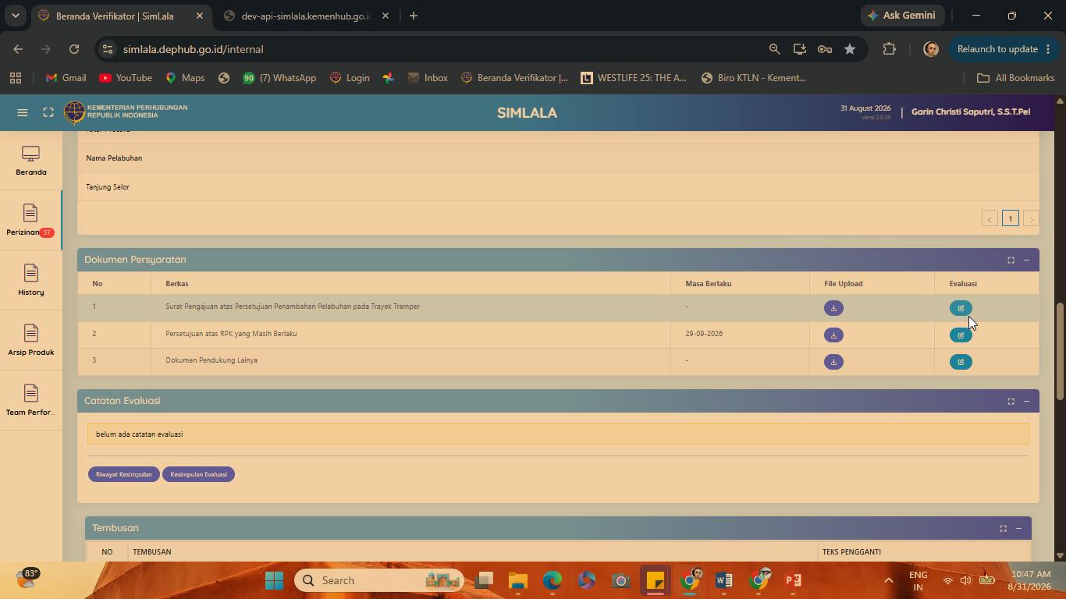Collapse the Dokumen Persyaratan panel
The image size is (1066, 599).
[1026, 260]
